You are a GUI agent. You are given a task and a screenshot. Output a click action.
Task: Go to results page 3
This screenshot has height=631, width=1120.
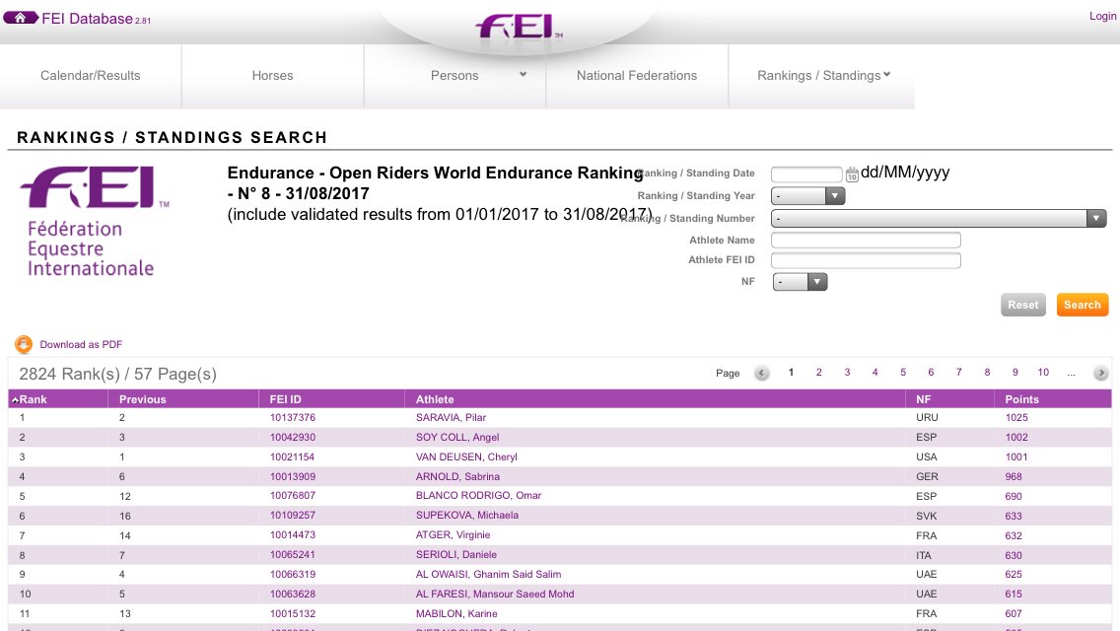click(x=847, y=373)
